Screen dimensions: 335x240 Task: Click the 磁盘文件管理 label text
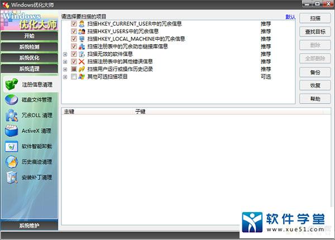click(x=37, y=100)
